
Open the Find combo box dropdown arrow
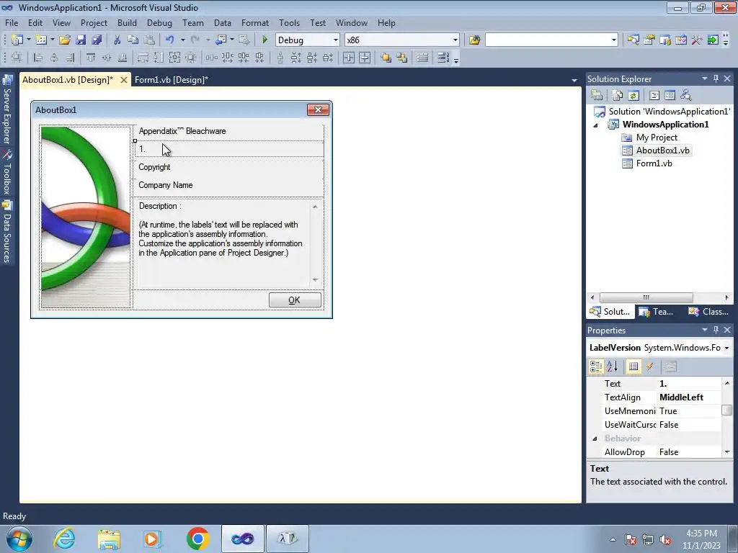[x=614, y=40]
